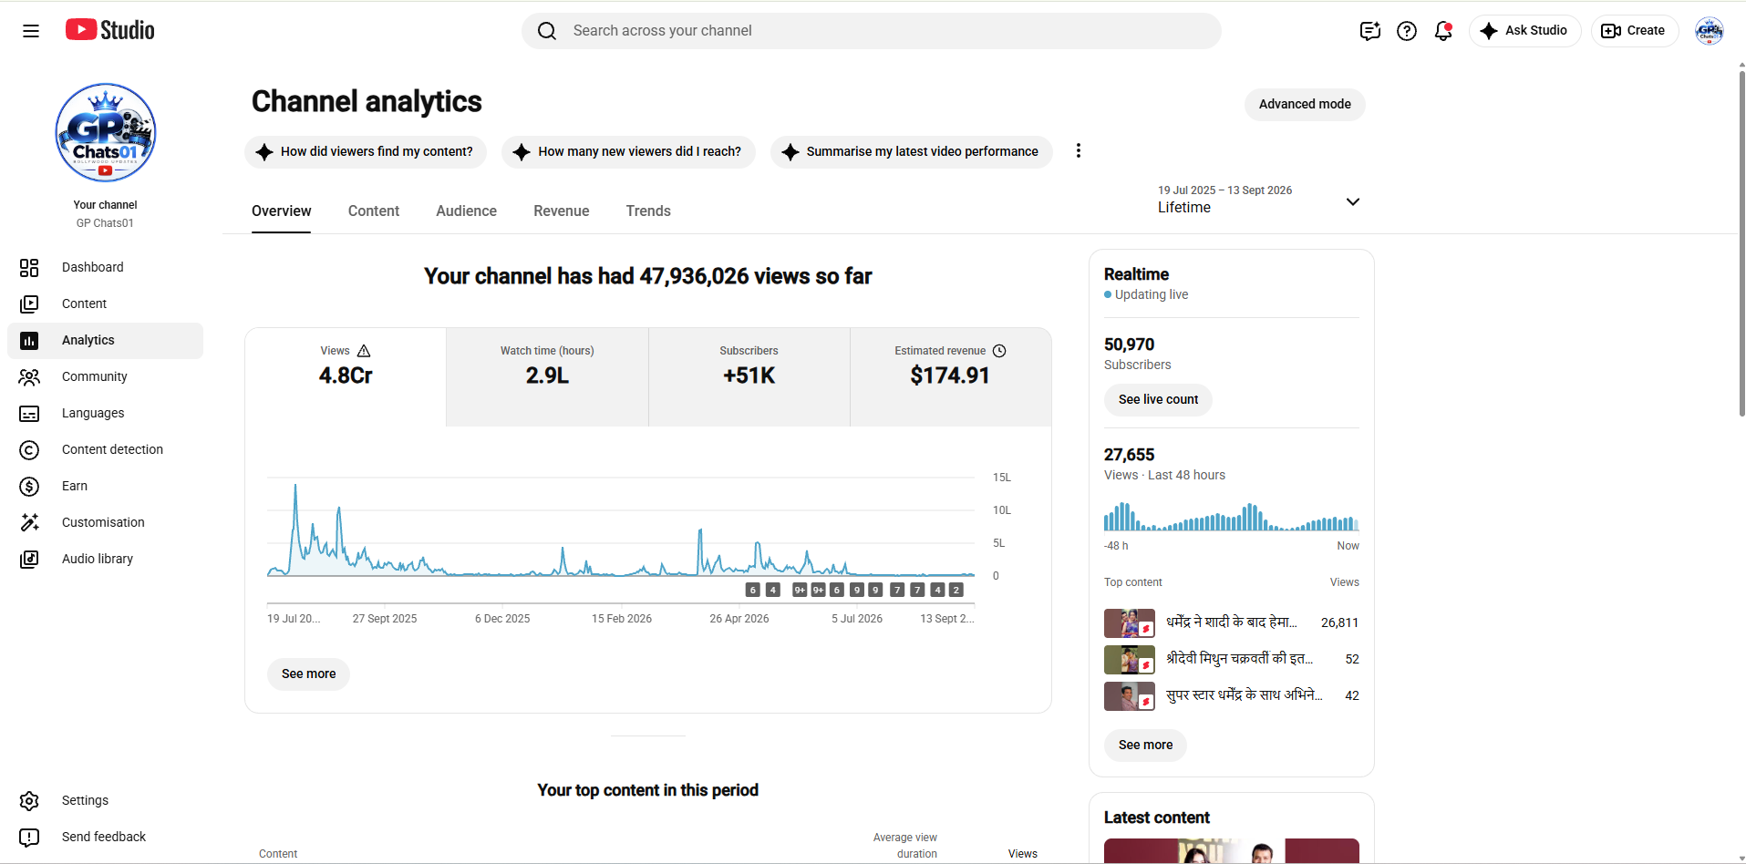This screenshot has height=864, width=1746.
Task: Click the YouTube Studio logo
Action: 110,30
